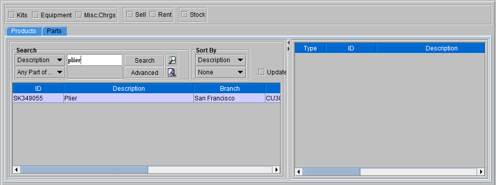Click the Search button
Image resolution: width=496 pixels, height=185 pixels.
click(144, 60)
